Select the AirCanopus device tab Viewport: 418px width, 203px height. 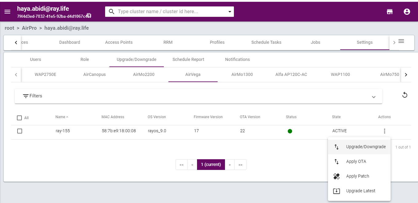(x=95, y=74)
